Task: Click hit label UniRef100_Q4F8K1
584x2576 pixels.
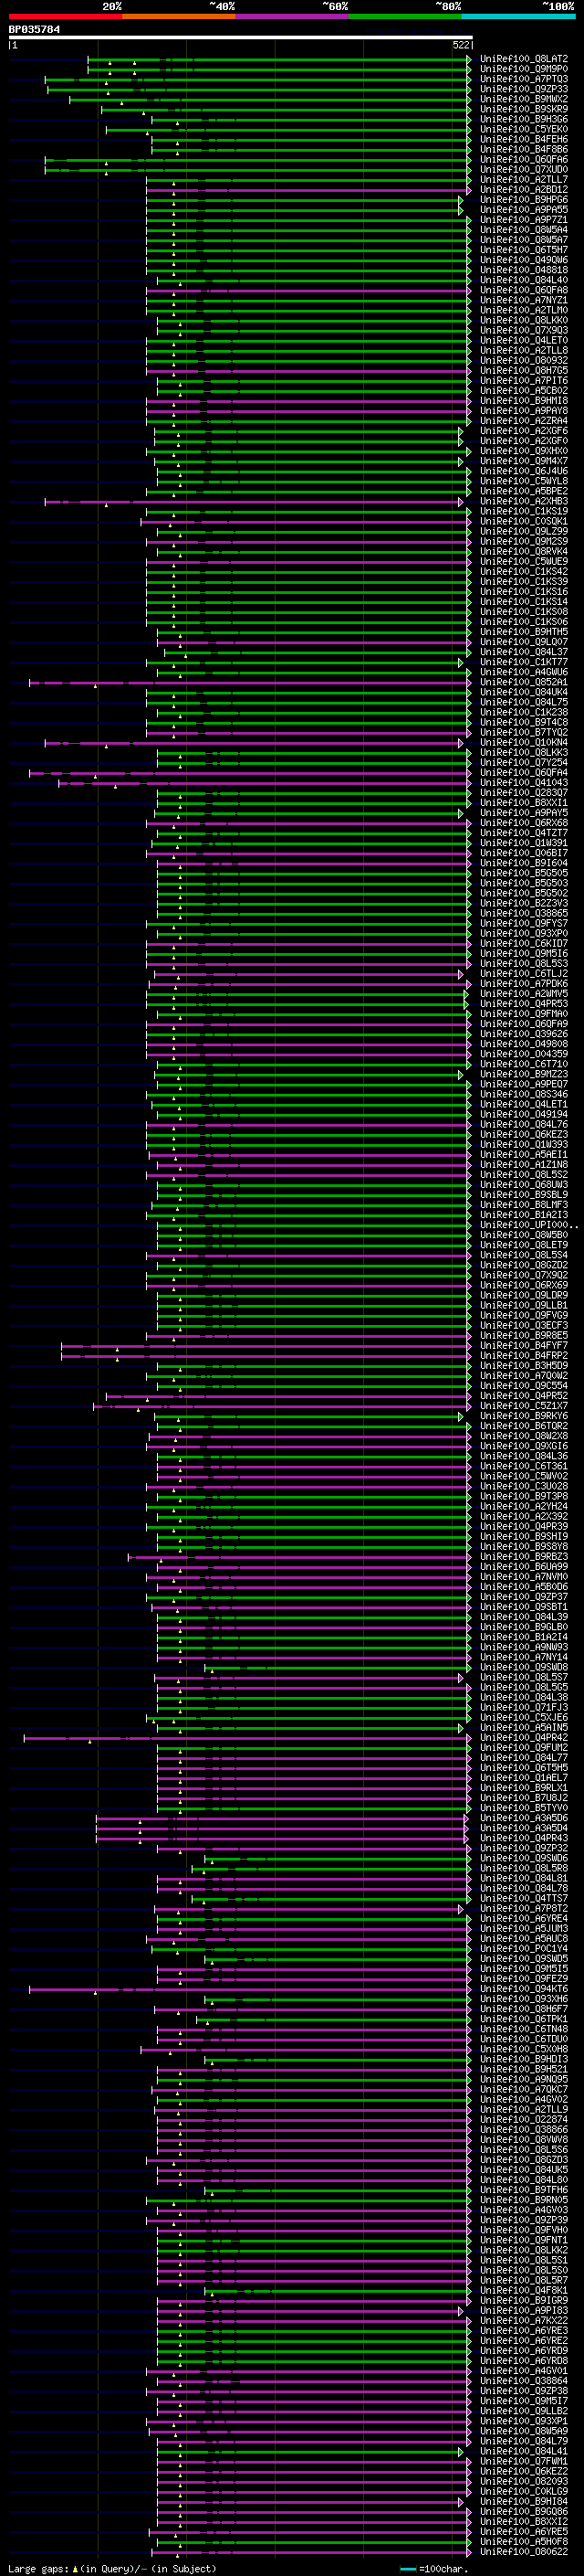Action: click(x=524, y=2290)
